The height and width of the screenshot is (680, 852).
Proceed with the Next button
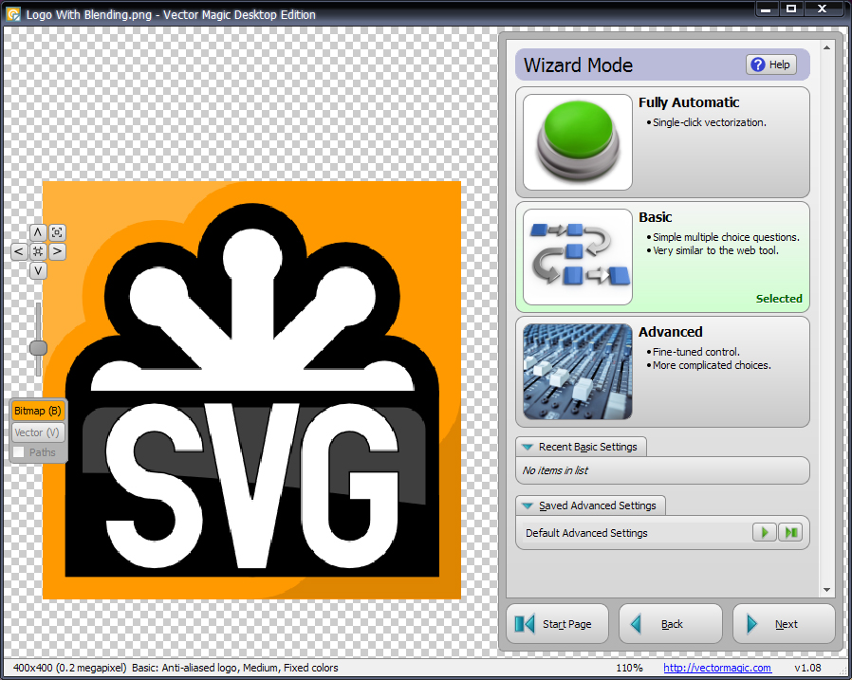pyautogui.click(x=784, y=624)
